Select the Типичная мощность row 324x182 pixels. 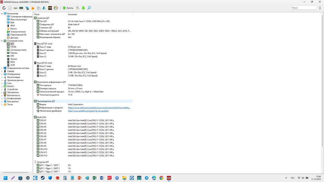point(83,95)
